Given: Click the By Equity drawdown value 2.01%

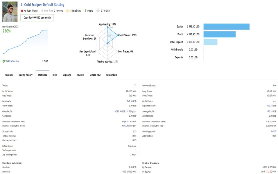Looking at the screenshot, I should [x=268, y=172].
